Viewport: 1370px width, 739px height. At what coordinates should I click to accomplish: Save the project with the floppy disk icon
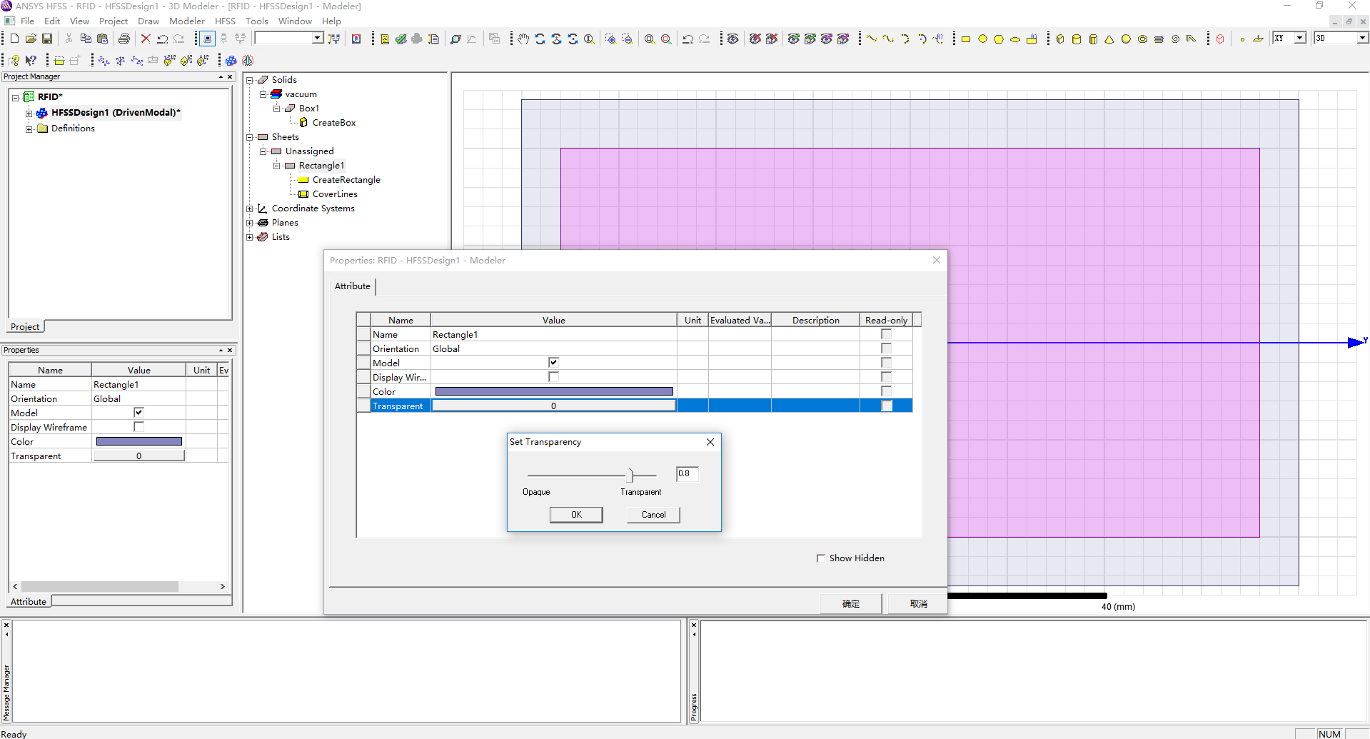click(47, 39)
